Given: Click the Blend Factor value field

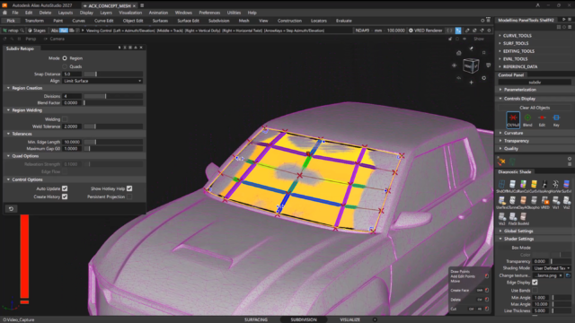Looking at the screenshot, I should pos(72,103).
